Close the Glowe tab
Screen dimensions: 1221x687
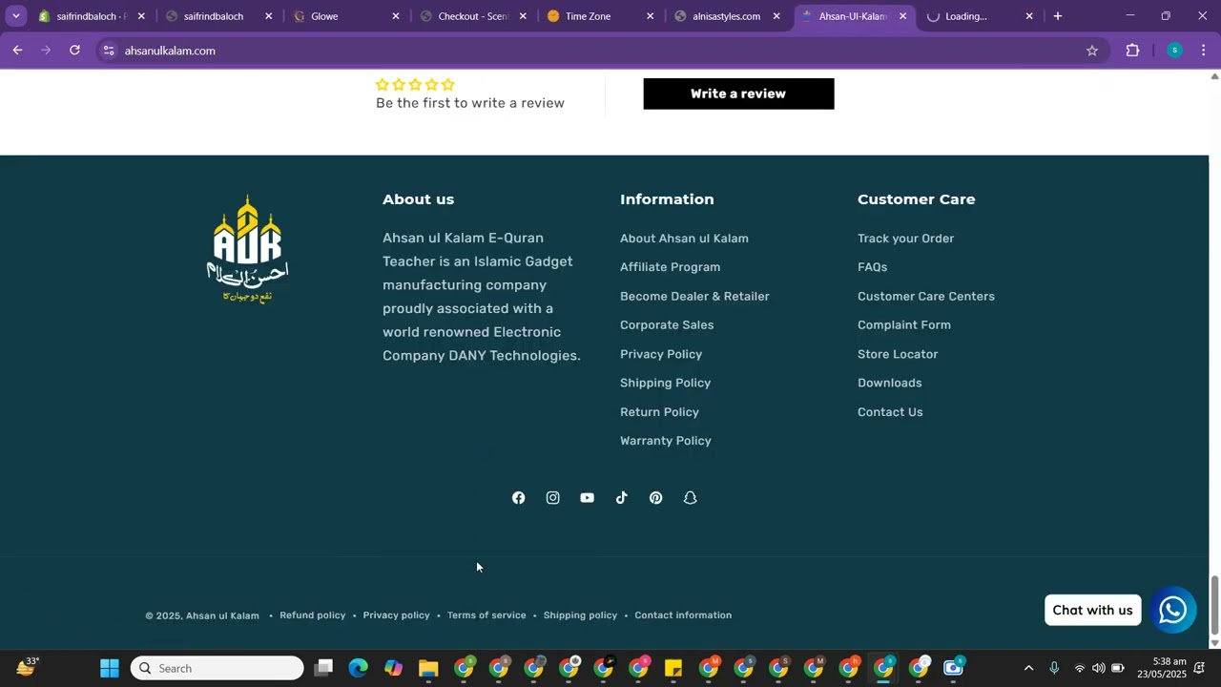[x=396, y=16]
